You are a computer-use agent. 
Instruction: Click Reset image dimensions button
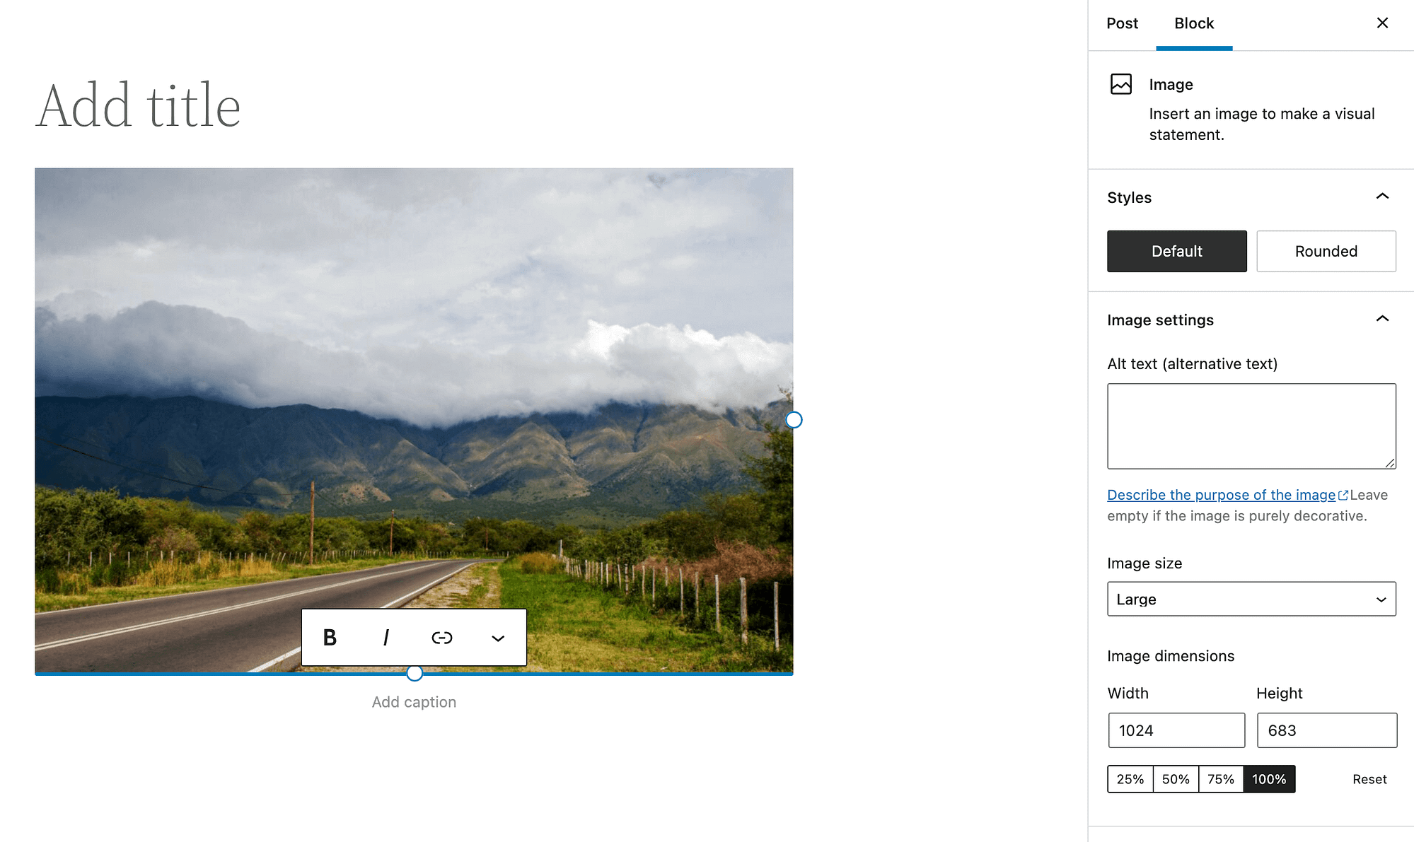(1368, 779)
